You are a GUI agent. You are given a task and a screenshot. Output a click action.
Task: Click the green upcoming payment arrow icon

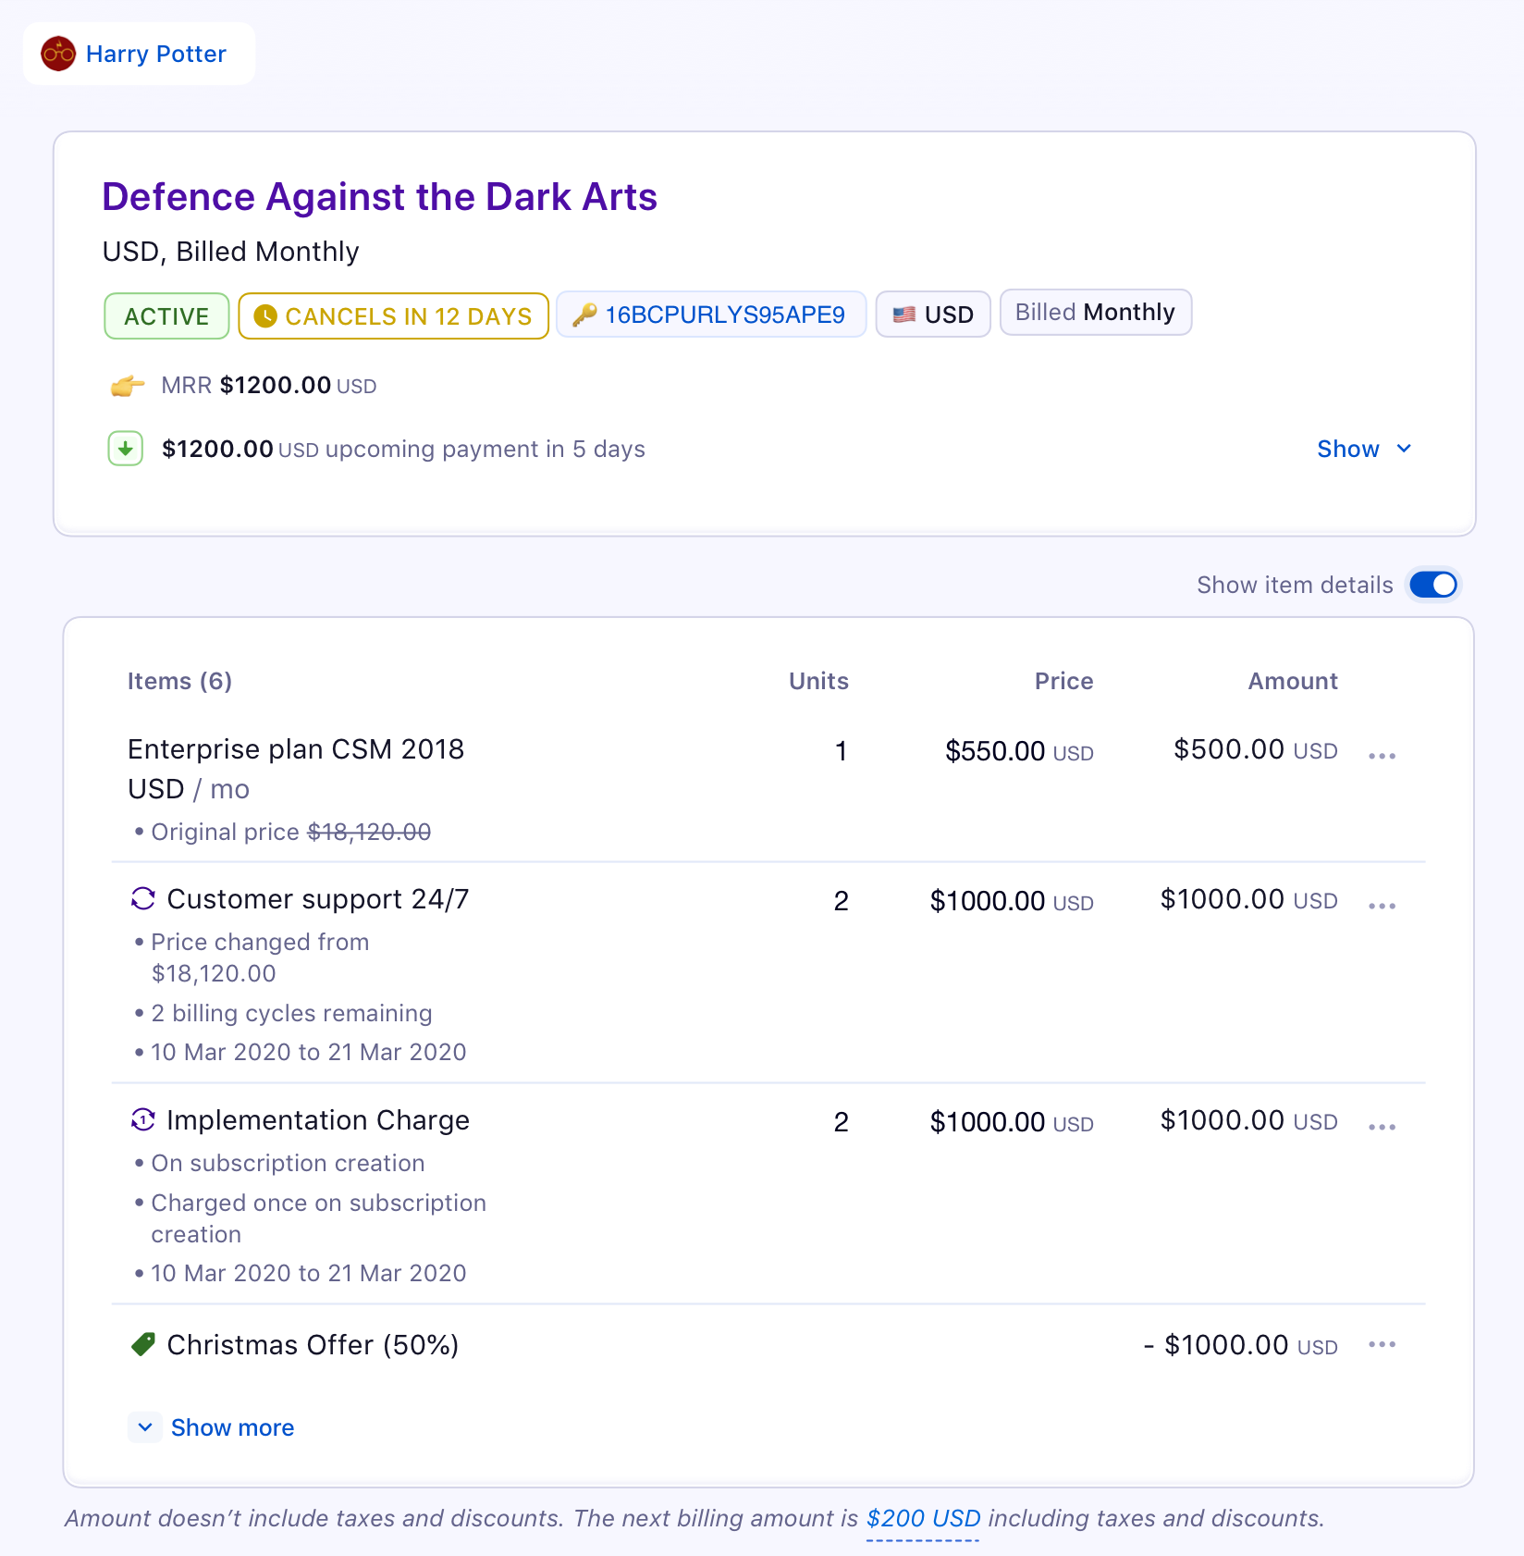click(126, 449)
